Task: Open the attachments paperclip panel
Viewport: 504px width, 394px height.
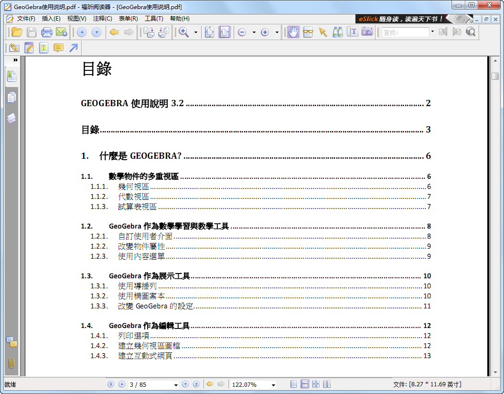Action: (11, 363)
